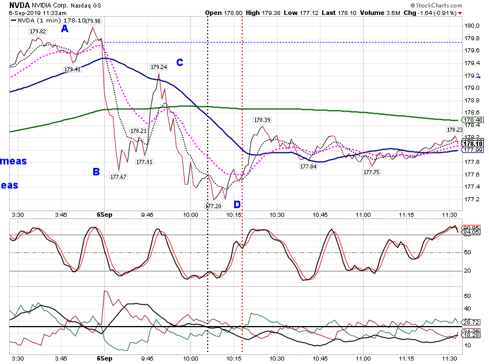Click the 40 axis label in bottom panel
This screenshot has height=364, width=489.
pos(468,309)
